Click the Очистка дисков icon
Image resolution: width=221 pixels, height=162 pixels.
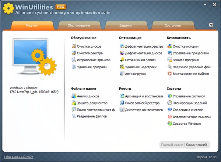(74, 46)
